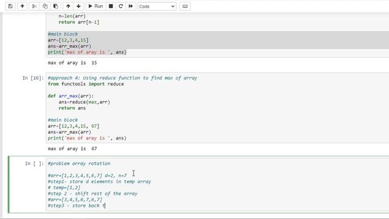Place the cursor in the '#arr=[3,4,5,6,7,6,7]' line

[75, 200]
